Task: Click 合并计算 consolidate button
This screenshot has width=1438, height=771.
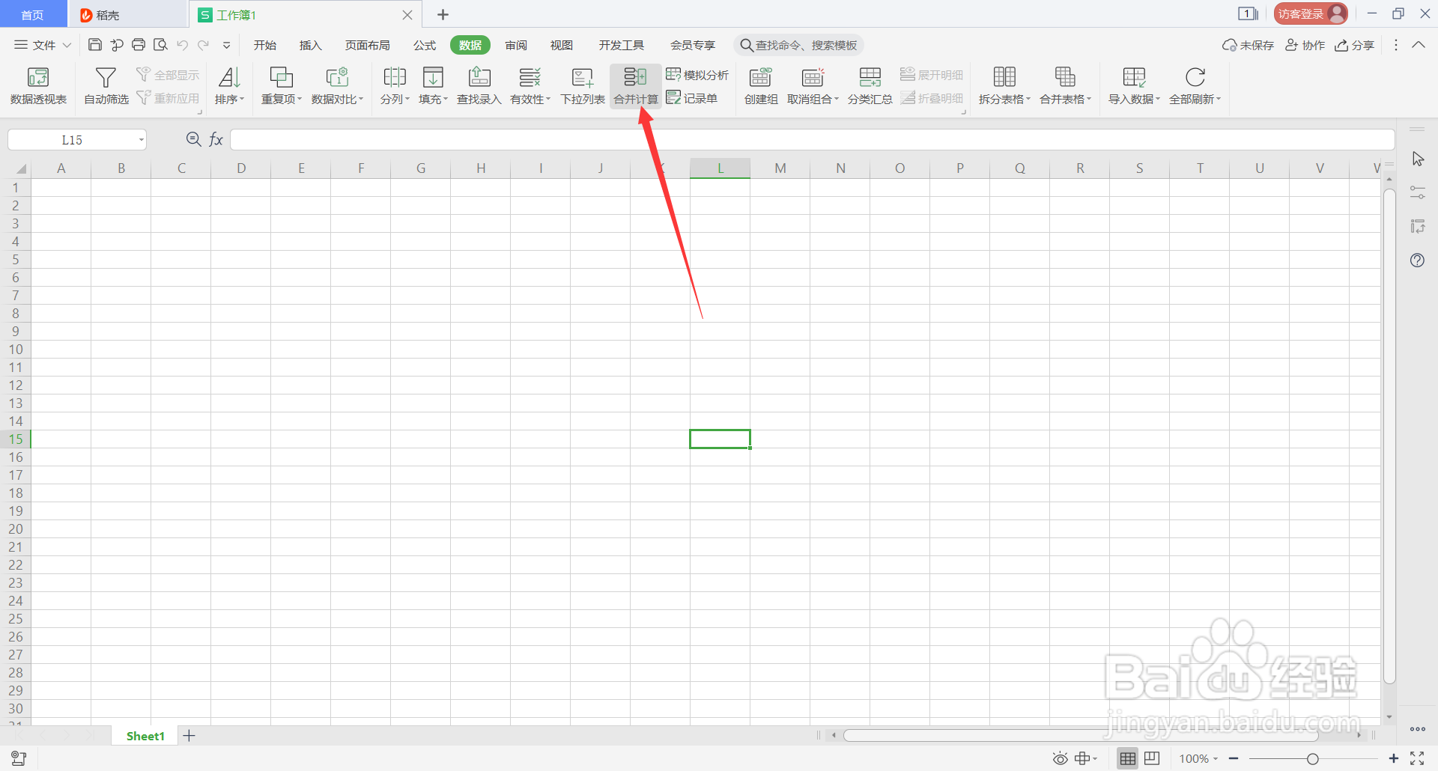Action: [635, 86]
